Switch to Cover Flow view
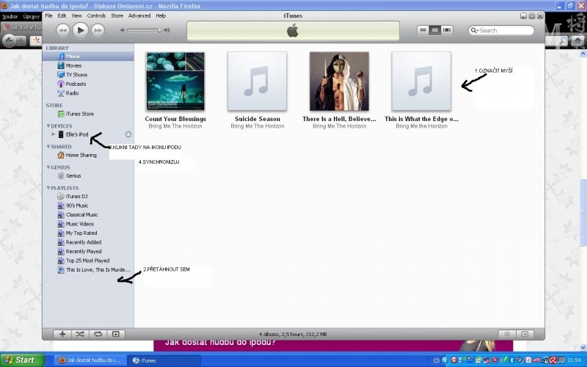Viewport: 587px width, 367px height. pos(447,30)
